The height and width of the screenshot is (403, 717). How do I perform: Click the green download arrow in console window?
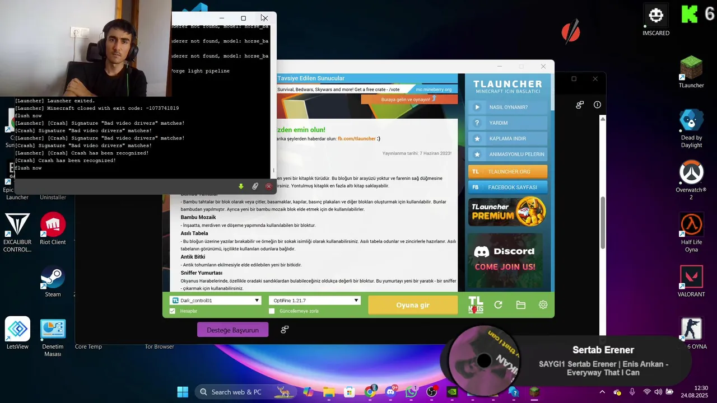[241, 186]
